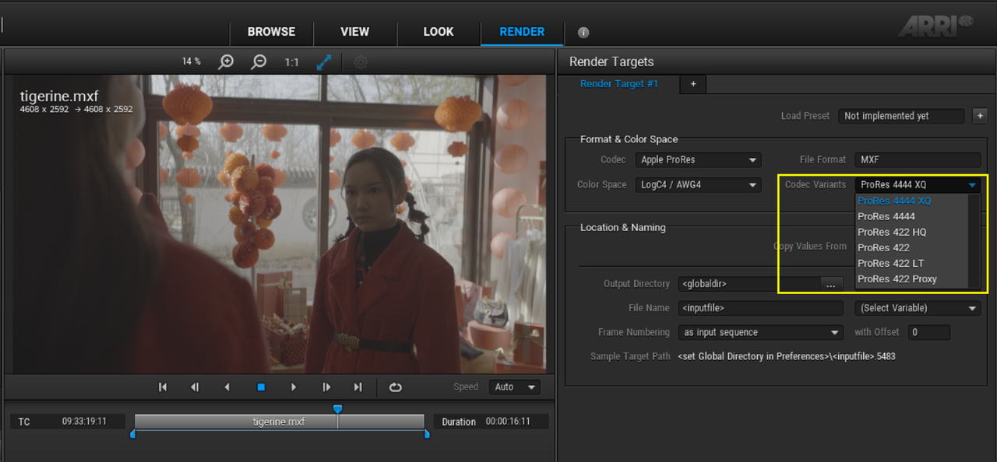This screenshot has height=462, width=997.
Task: Open the Load Preset field
Action: [901, 116]
